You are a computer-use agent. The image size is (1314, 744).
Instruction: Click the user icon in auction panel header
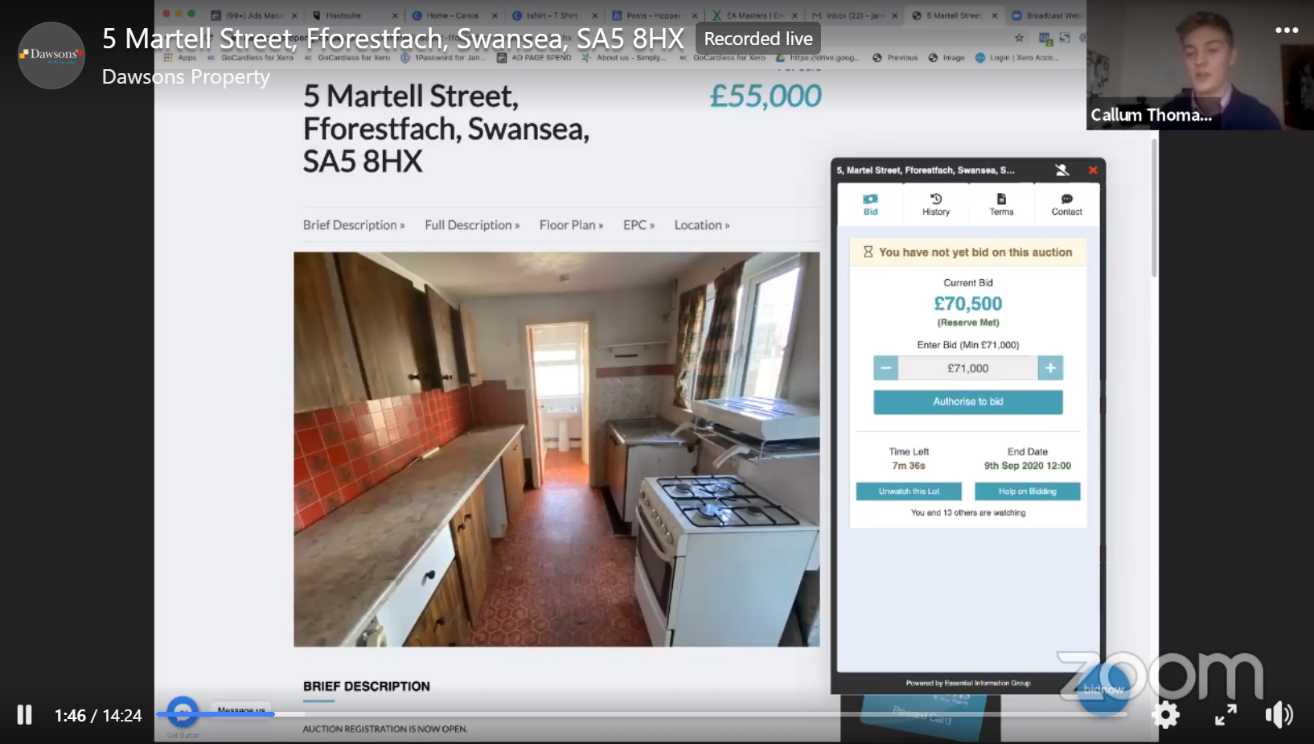click(1062, 170)
